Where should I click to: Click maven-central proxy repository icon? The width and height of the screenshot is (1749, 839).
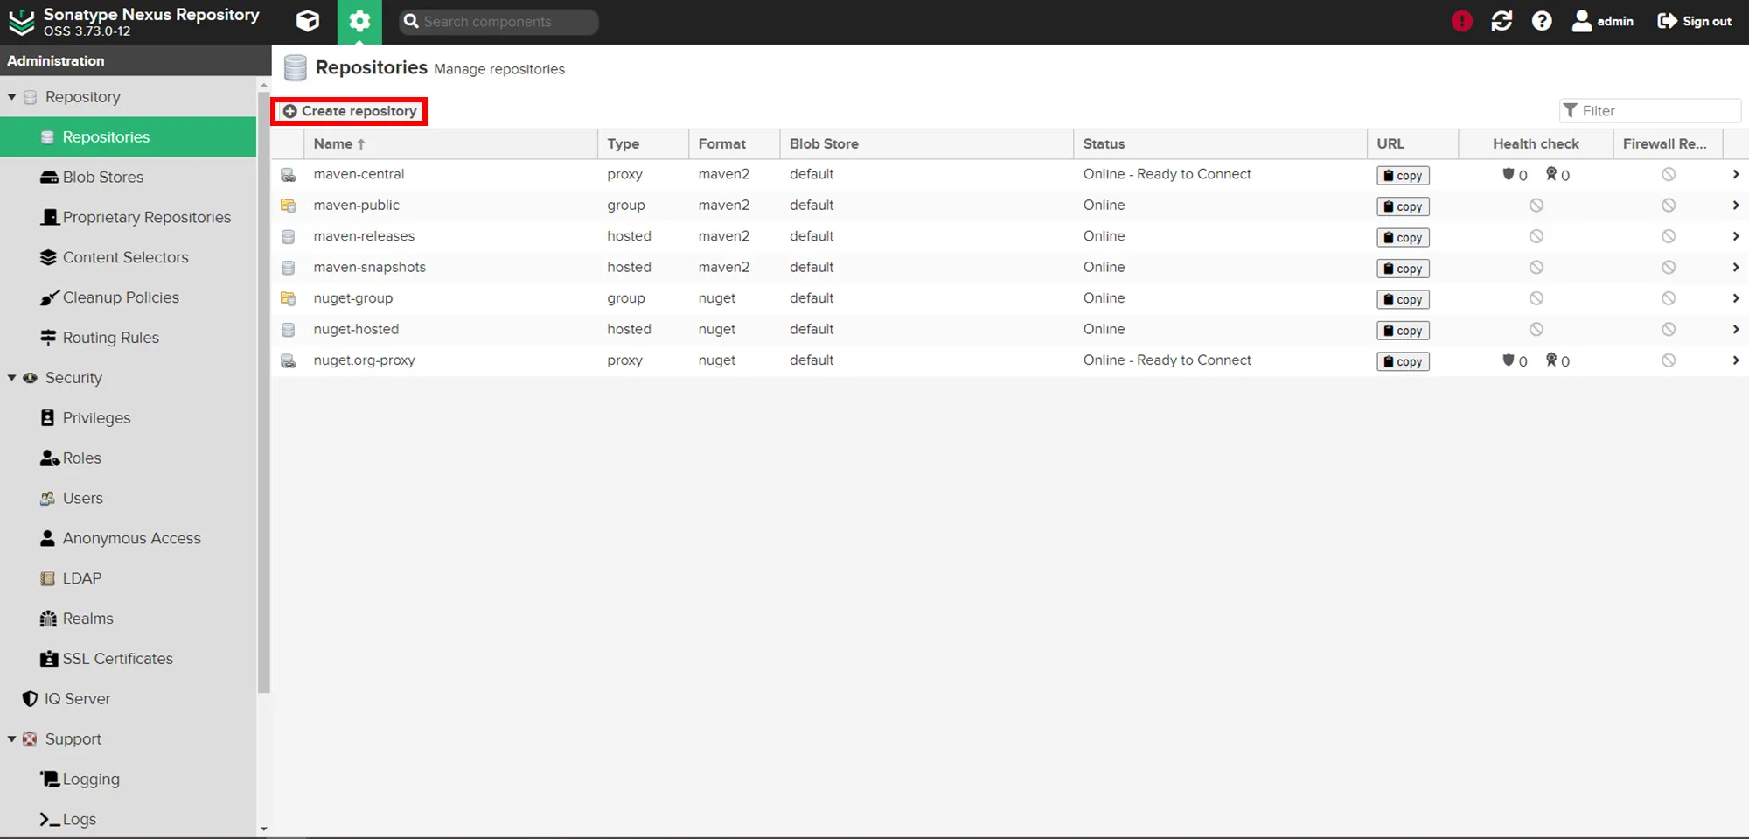288,175
